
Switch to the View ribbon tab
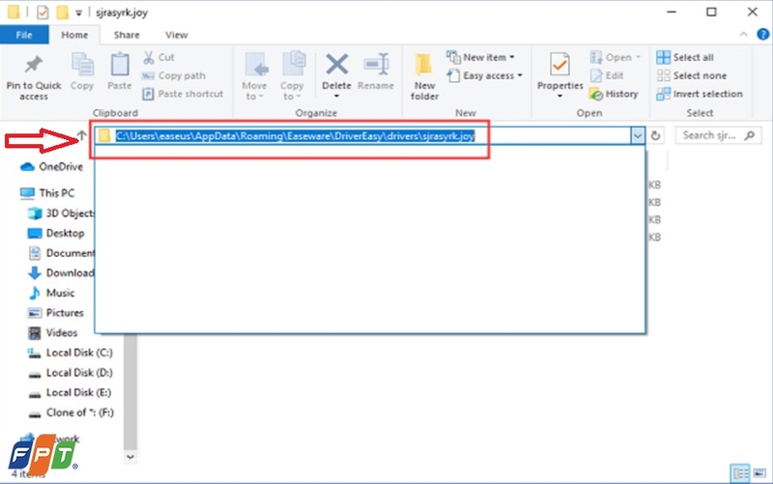[177, 35]
